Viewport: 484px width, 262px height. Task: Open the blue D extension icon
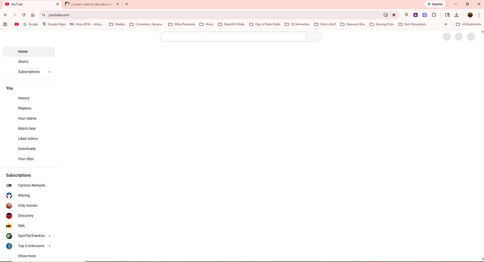click(425, 15)
